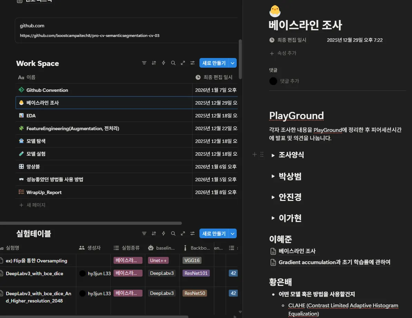Expand the 박상범 toggle
The image size is (412, 318).
[273, 176]
